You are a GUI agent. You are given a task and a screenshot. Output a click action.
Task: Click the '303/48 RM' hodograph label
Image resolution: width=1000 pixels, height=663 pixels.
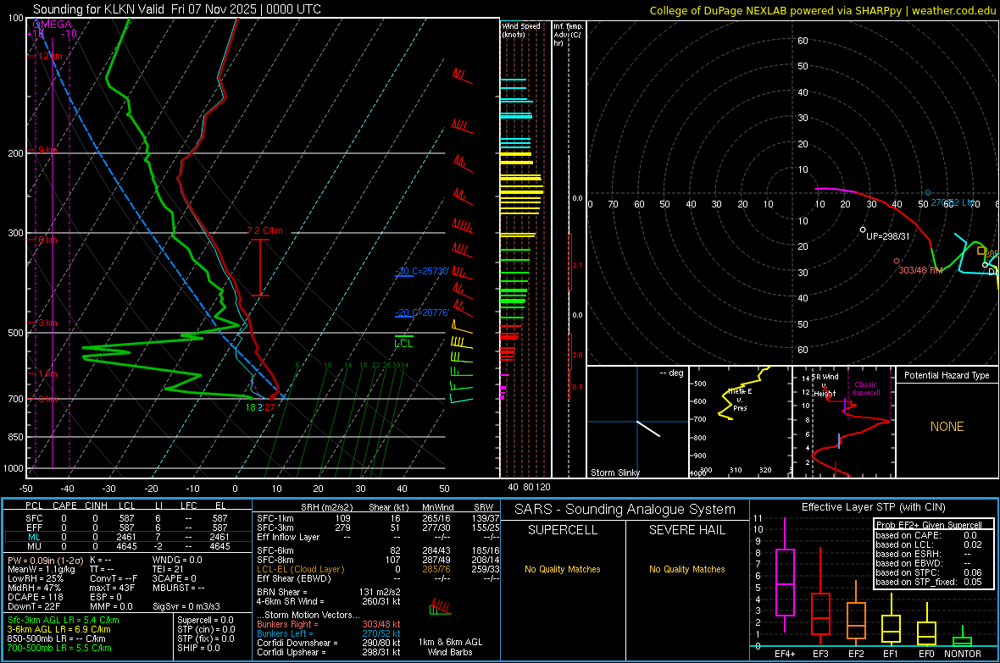point(920,270)
